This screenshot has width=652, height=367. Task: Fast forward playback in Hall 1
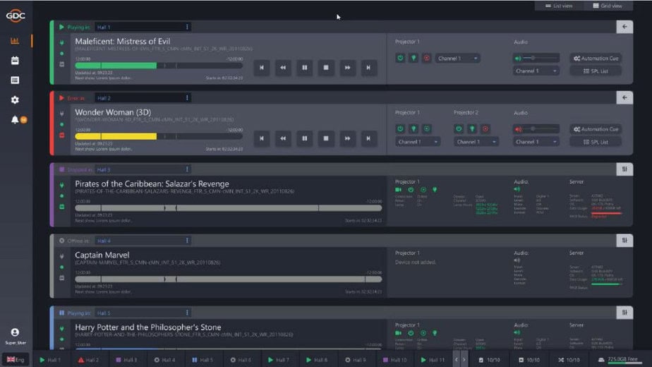coord(347,68)
